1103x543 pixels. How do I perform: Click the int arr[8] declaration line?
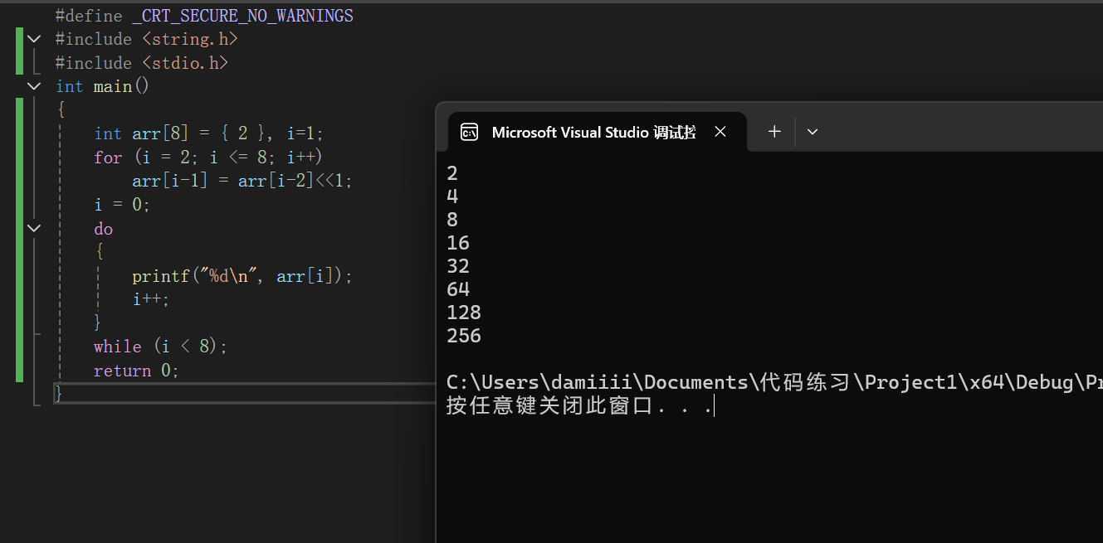[x=208, y=133]
